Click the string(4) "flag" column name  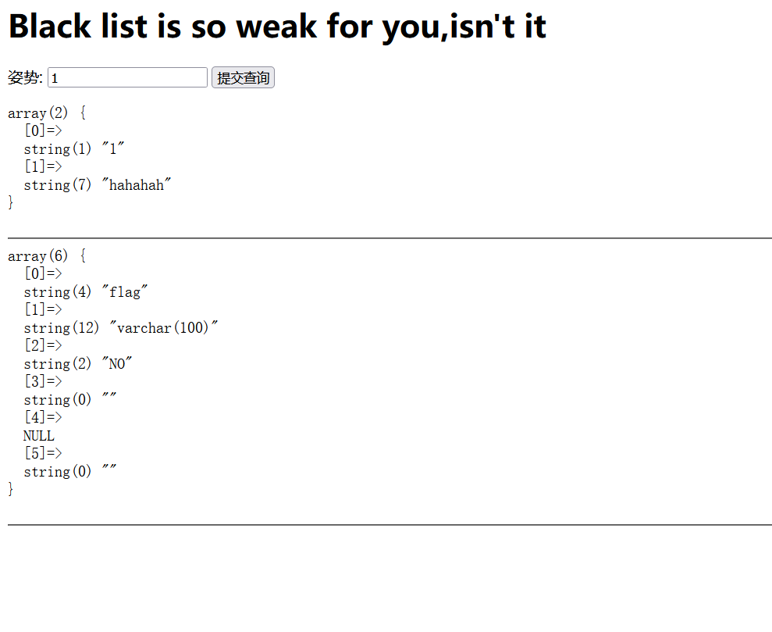click(86, 292)
